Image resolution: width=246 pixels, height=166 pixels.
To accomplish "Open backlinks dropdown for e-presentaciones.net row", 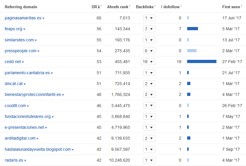I will pyautogui.click(x=149, y=127).
